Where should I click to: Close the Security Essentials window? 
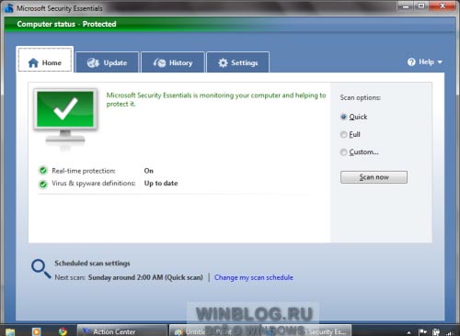(x=443, y=6)
